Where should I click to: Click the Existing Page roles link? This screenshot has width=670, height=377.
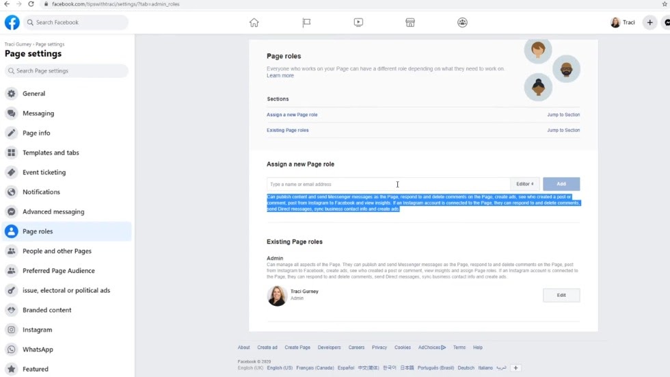pos(288,130)
